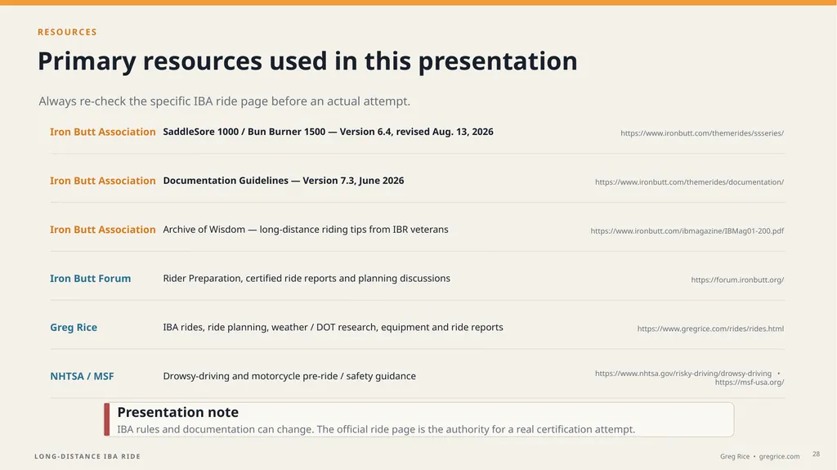
Task: Open the ironbutt.com documentation URL
Action: (x=689, y=182)
